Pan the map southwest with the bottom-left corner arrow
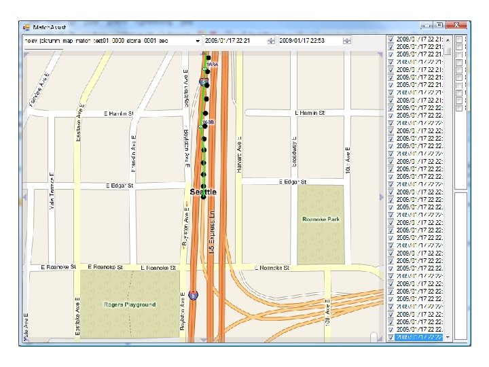489x367 pixels. point(26,339)
